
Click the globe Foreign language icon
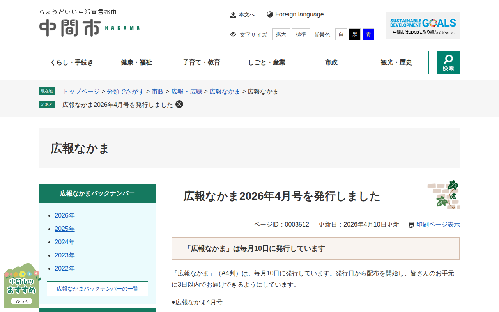[270, 14]
